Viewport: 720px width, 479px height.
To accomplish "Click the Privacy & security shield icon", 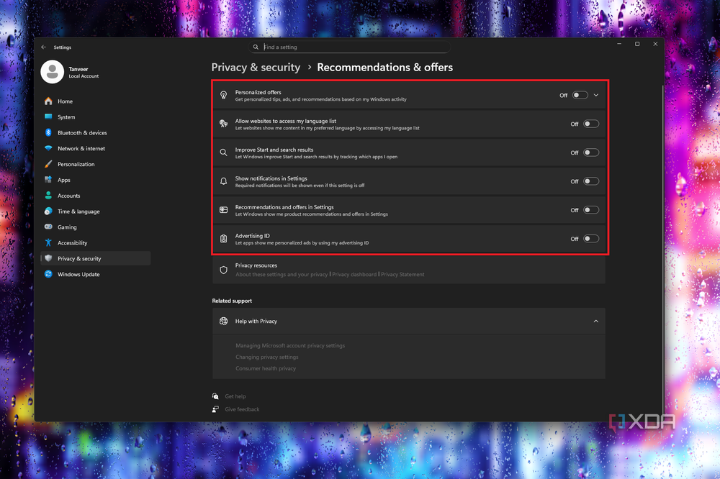I will 48,258.
